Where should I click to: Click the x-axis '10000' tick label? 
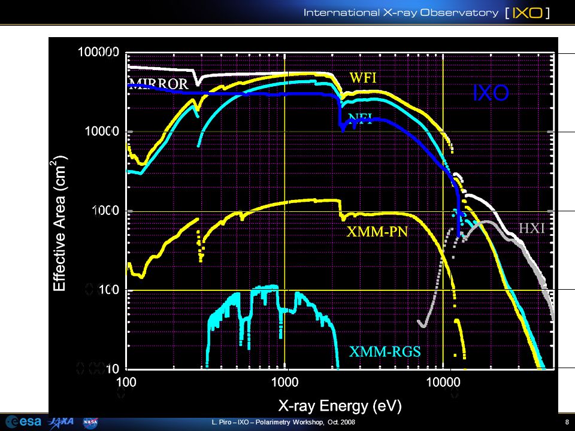point(443,383)
